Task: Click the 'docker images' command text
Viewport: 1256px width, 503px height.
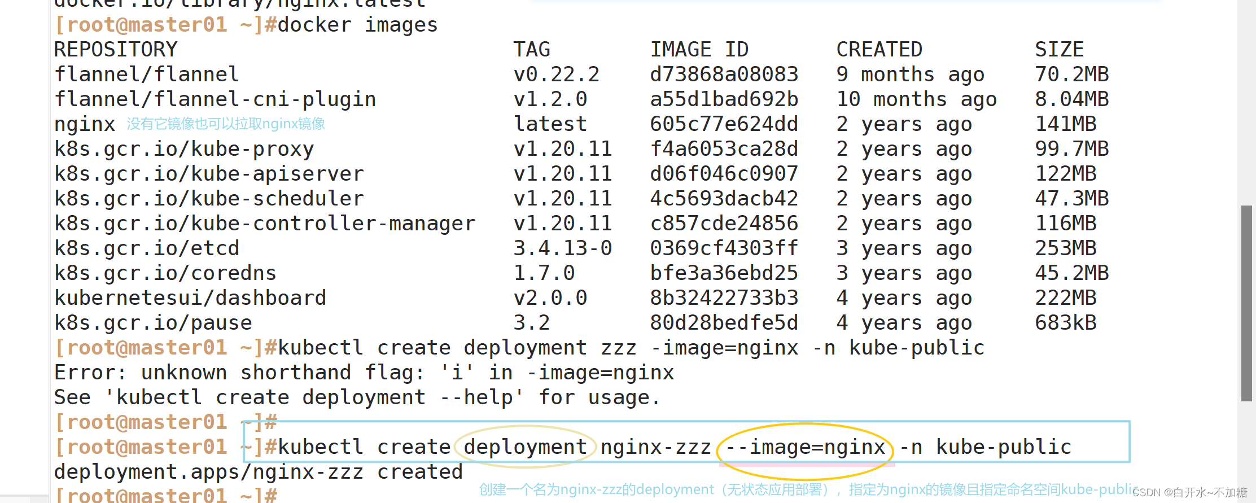Action: [x=358, y=25]
